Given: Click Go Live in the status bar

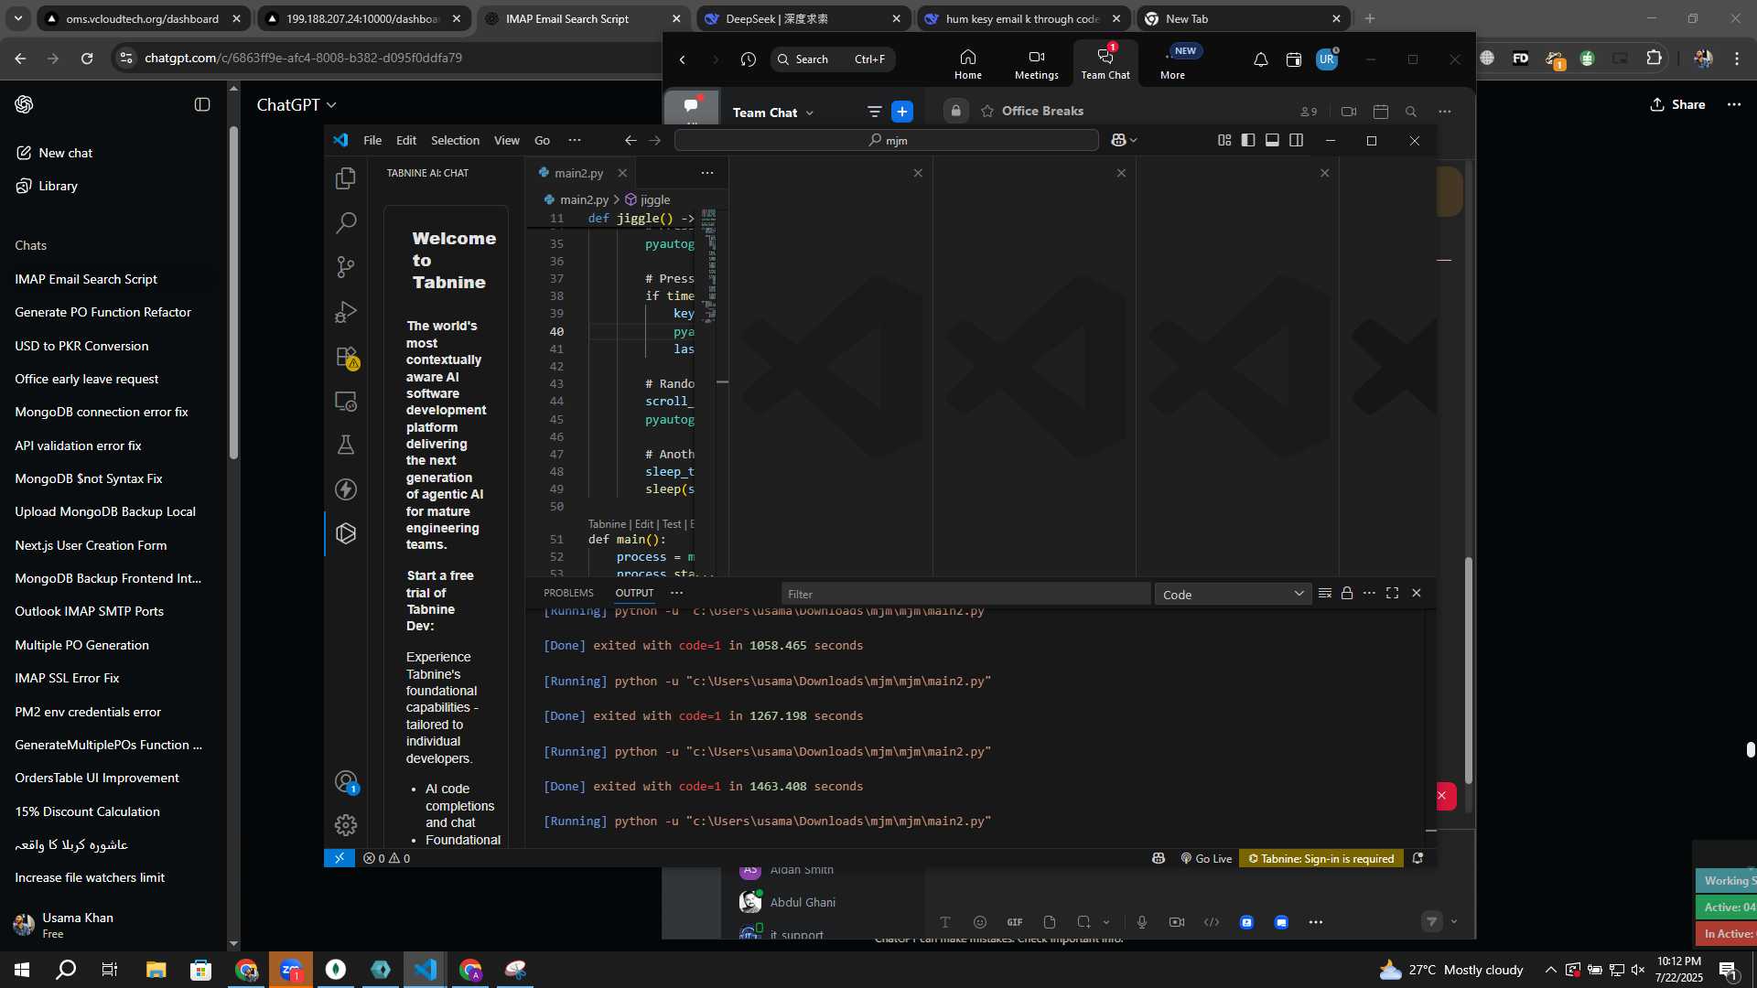Looking at the screenshot, I should 1206,858.
